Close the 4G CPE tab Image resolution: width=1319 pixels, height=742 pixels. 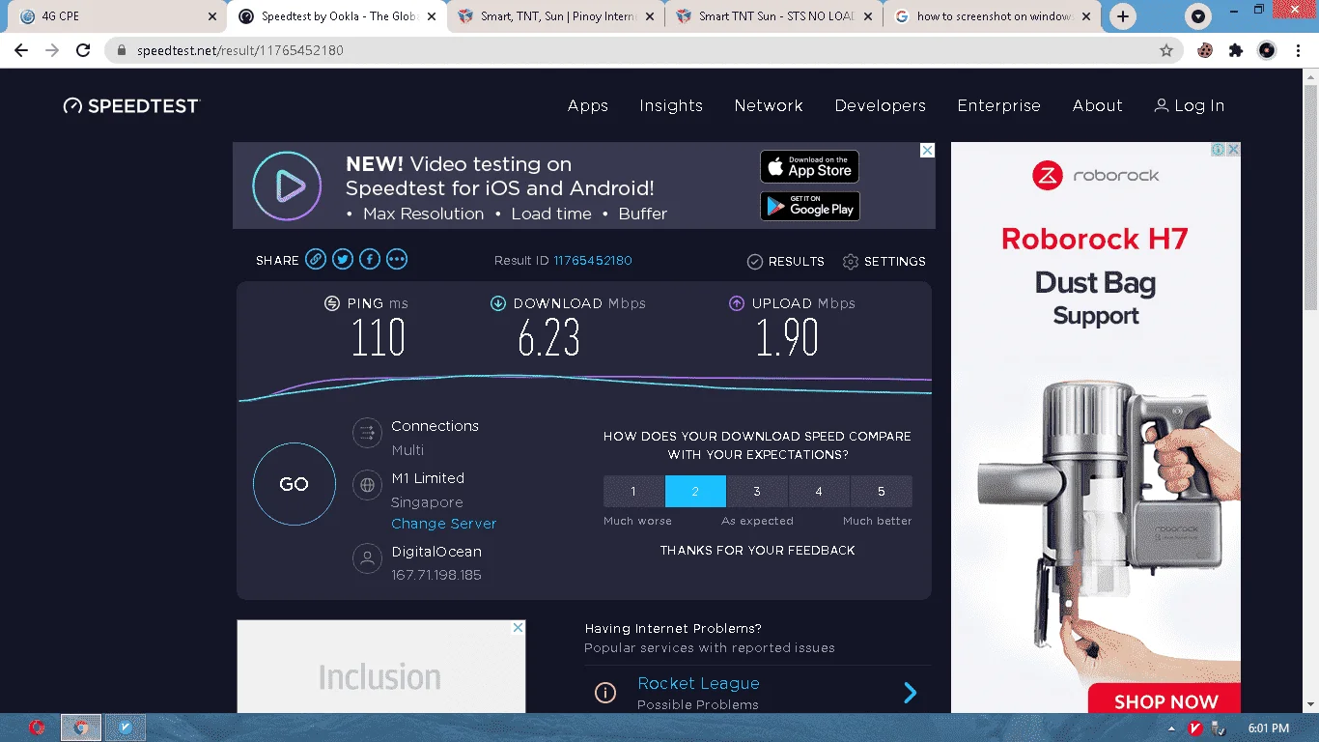(x=212, y=16)
